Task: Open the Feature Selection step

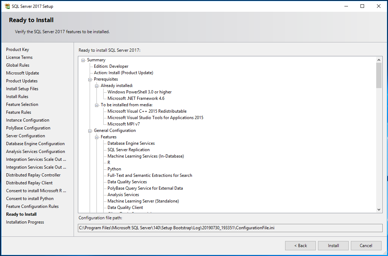Action: pos(22,104)
